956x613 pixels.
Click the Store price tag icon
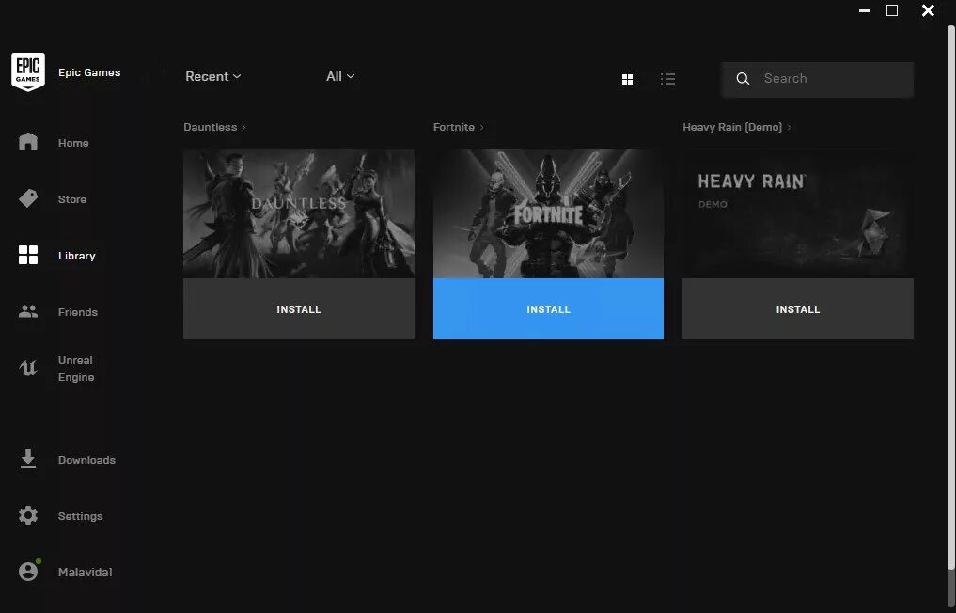coord(28,198)
